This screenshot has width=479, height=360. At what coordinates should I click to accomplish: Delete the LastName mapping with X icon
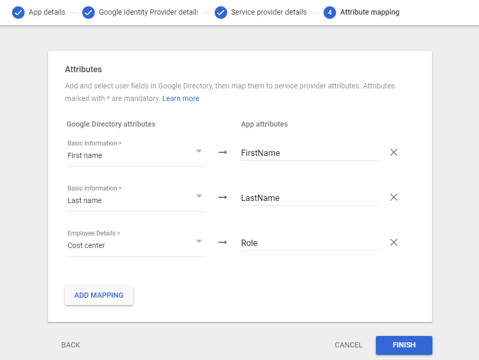tap(394, 197)
